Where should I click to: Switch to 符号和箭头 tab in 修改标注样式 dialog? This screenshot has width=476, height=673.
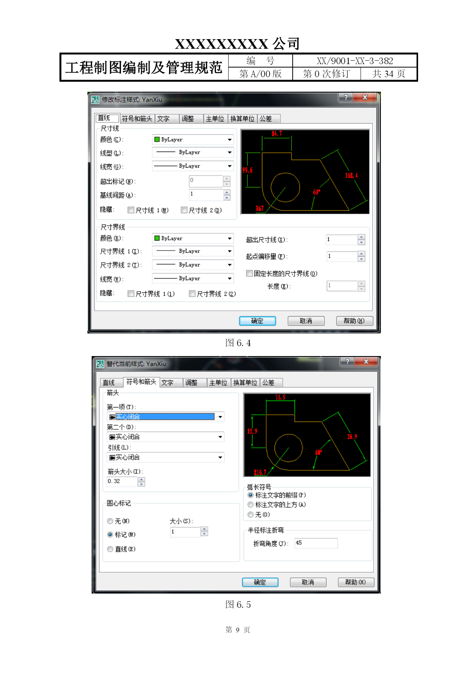click(137, 119)
